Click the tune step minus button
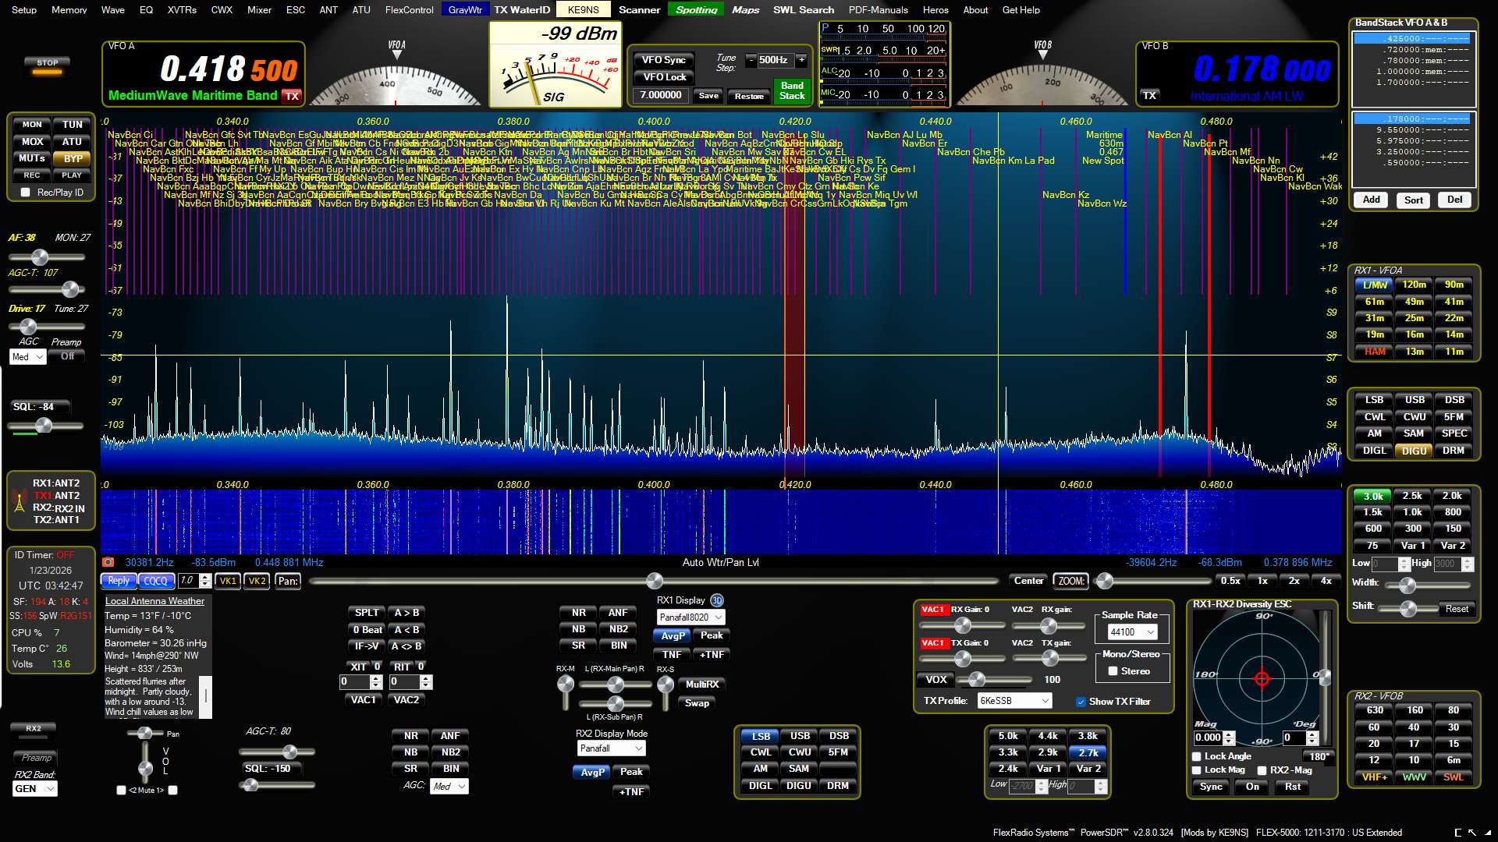 (751, 60)
